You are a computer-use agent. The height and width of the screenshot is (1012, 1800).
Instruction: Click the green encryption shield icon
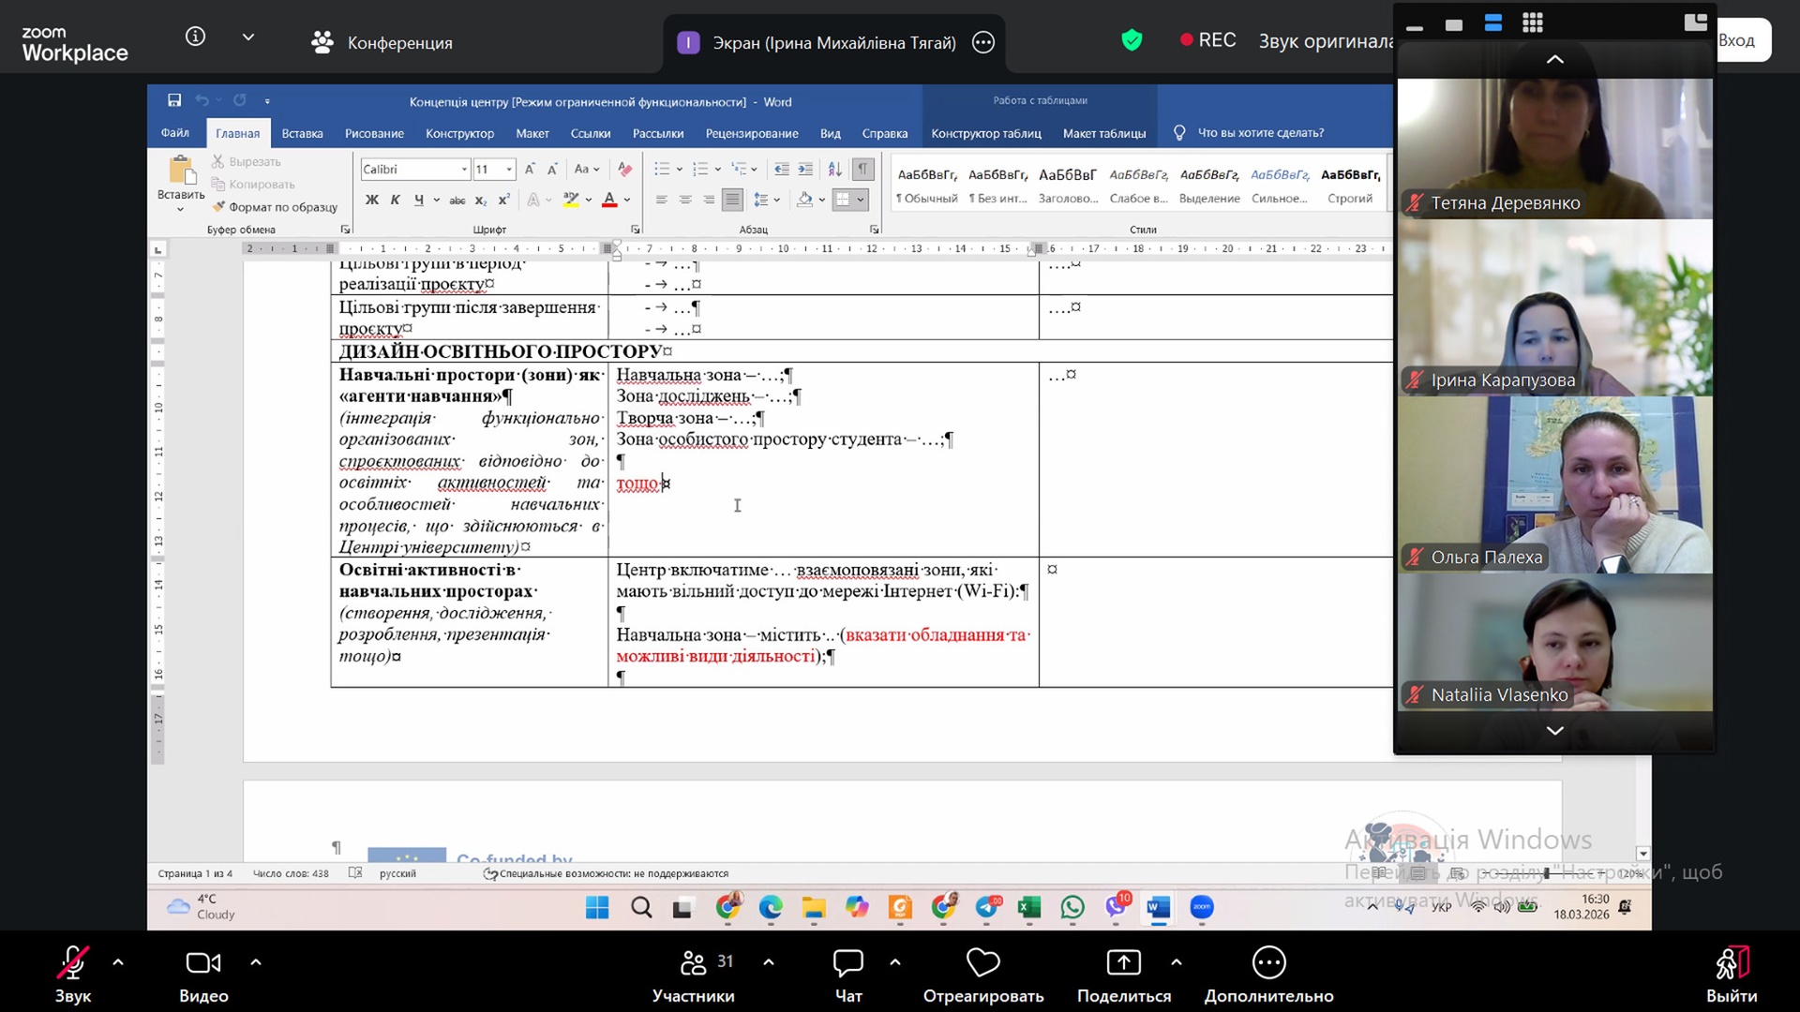(1132, 40)
